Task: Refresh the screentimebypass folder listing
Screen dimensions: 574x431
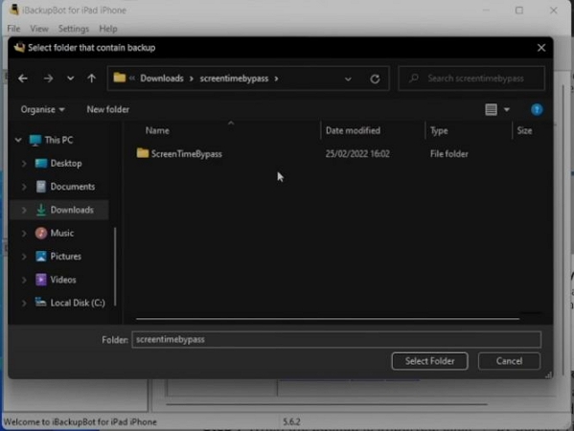Action: 375,79
